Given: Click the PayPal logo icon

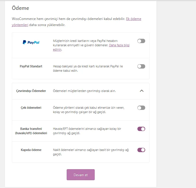Looking at the screenshot, I should click(x=31, y=42).
